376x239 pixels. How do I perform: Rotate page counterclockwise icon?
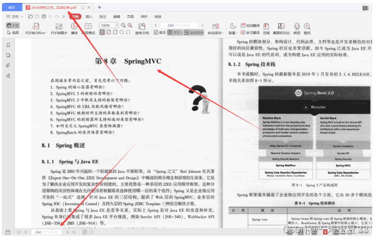128,32
